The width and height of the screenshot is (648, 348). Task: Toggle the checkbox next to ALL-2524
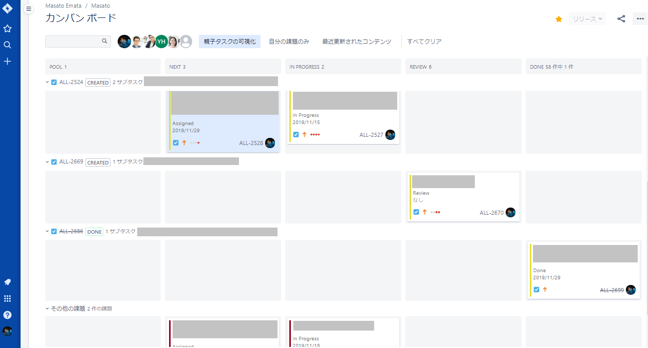click(x=53, y=82)
